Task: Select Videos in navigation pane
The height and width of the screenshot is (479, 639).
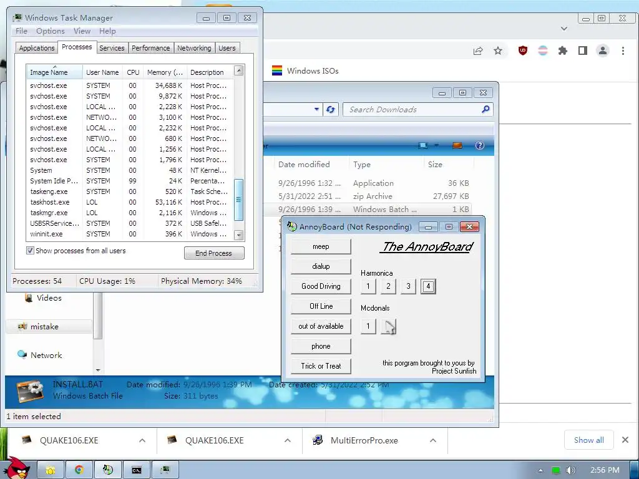Action: 49,298
